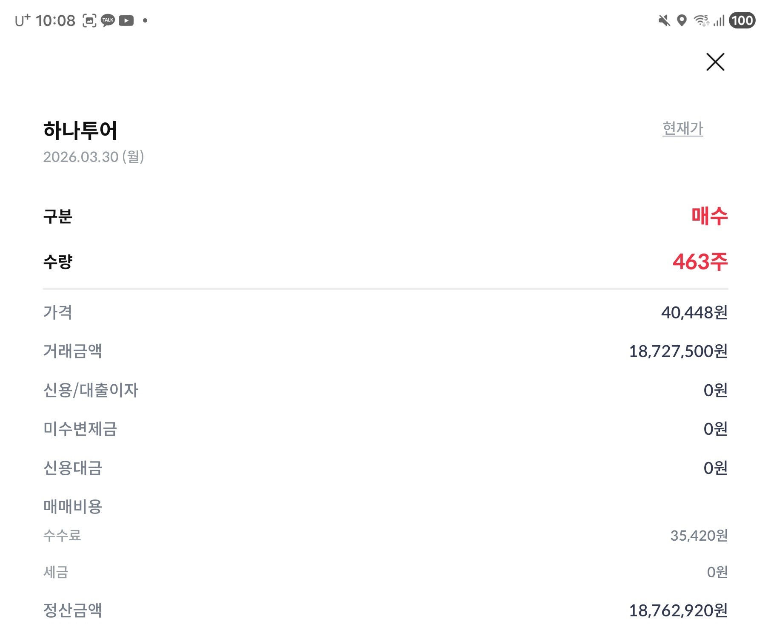This screenshot has height=624, width=771.
Task: Tap the red 매수 label
Action: click(x=709, y=216)
